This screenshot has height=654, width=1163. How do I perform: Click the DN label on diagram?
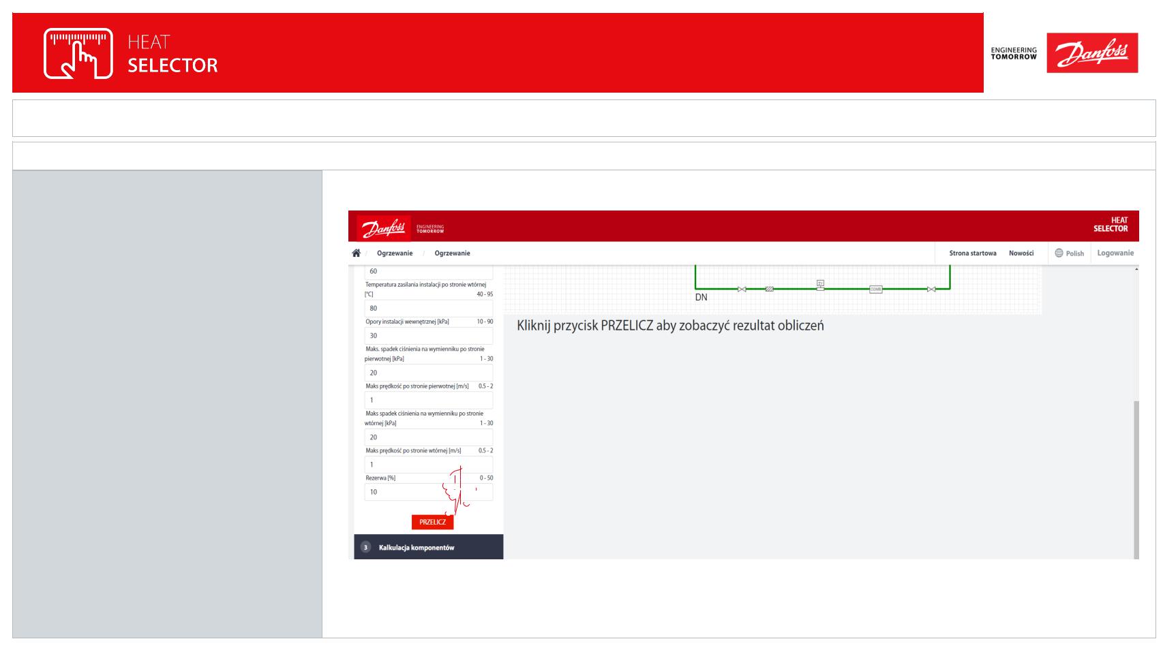701,298
